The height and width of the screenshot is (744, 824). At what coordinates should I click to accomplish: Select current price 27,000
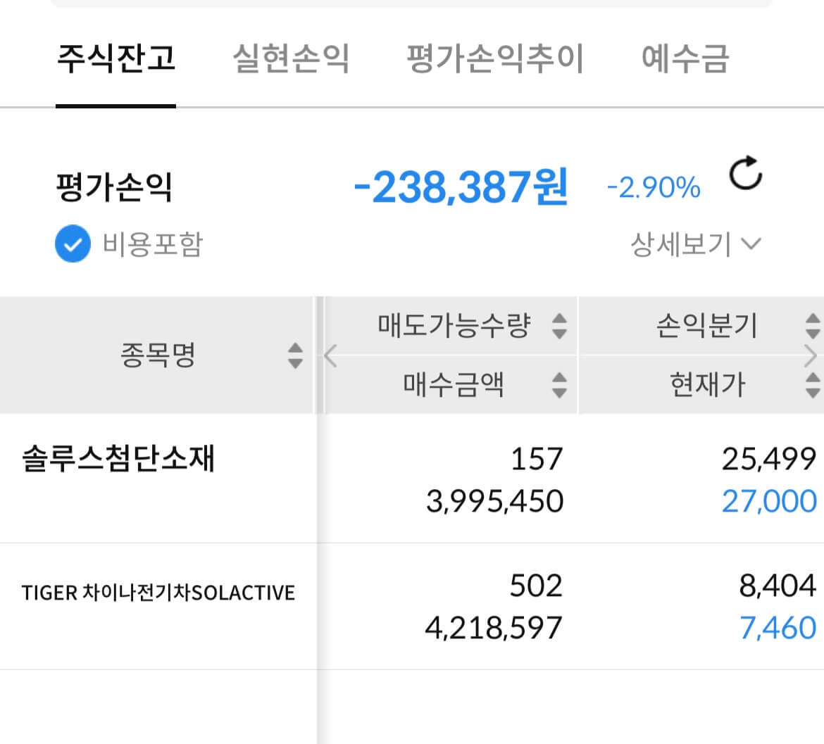coord(769,501)
